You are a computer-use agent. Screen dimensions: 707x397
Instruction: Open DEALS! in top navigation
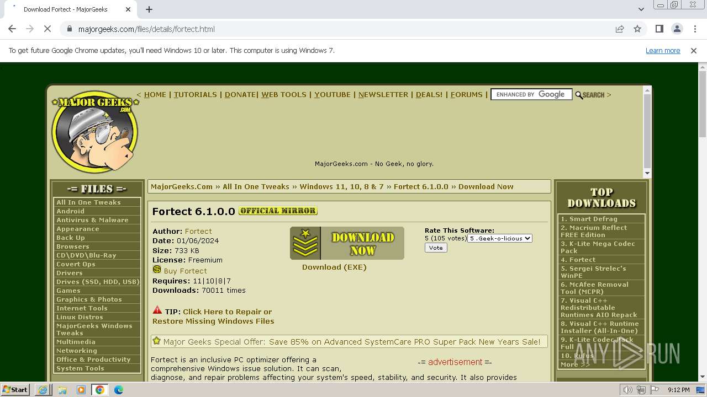tap(429, 95)
